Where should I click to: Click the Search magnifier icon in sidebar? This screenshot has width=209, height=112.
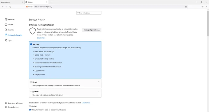6,30
